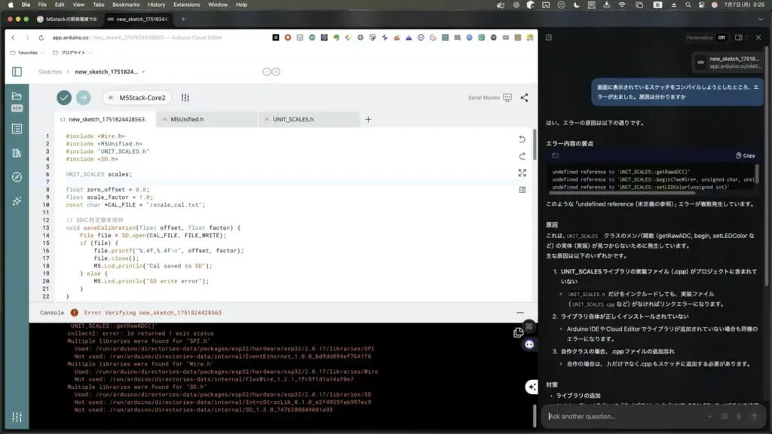772x434 pixels.
Task: Click the app.arduino.cc address bar
Action: tap(137, 38)
